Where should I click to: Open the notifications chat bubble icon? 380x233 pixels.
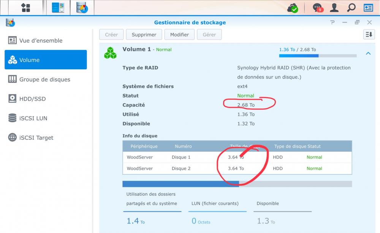click(318, 8)
